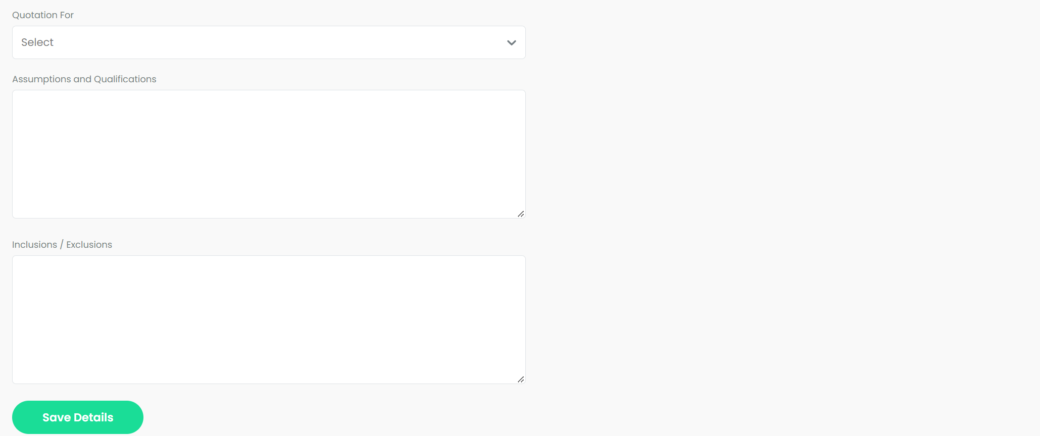Viewport: 1040px width, 436px height.
Task: Click the "Save Details" button text
Action: (78, 417)
